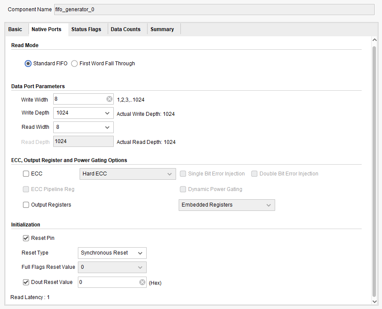The image size is (382, 309).
Task: Enable the ECC checkbox
Action: pos(26,174)
